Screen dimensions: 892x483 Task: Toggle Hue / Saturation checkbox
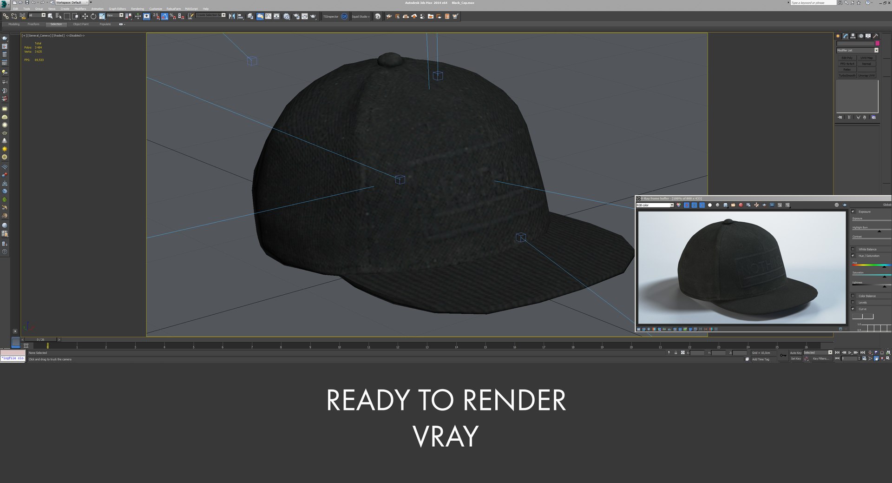pyautogui.click(x=853, y=256)
